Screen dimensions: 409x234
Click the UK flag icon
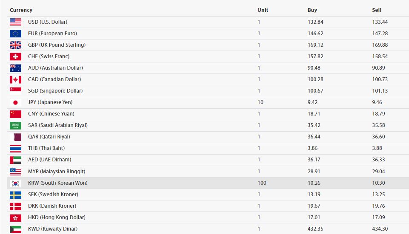pyautogui.click(x=15, y=45)
